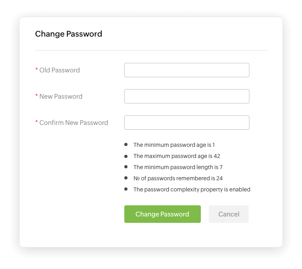This screenshot has height=269, width=302.
Task: Cancel the password change dialog
Action: point(228,214)
